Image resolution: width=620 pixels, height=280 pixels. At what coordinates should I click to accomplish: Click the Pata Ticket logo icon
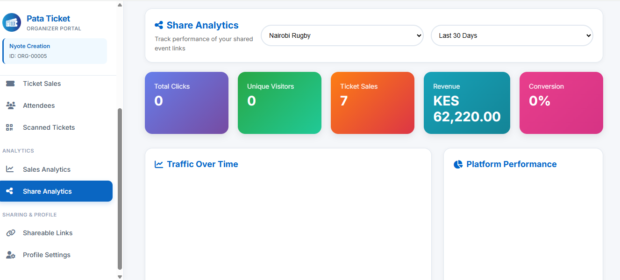(12, 22)
